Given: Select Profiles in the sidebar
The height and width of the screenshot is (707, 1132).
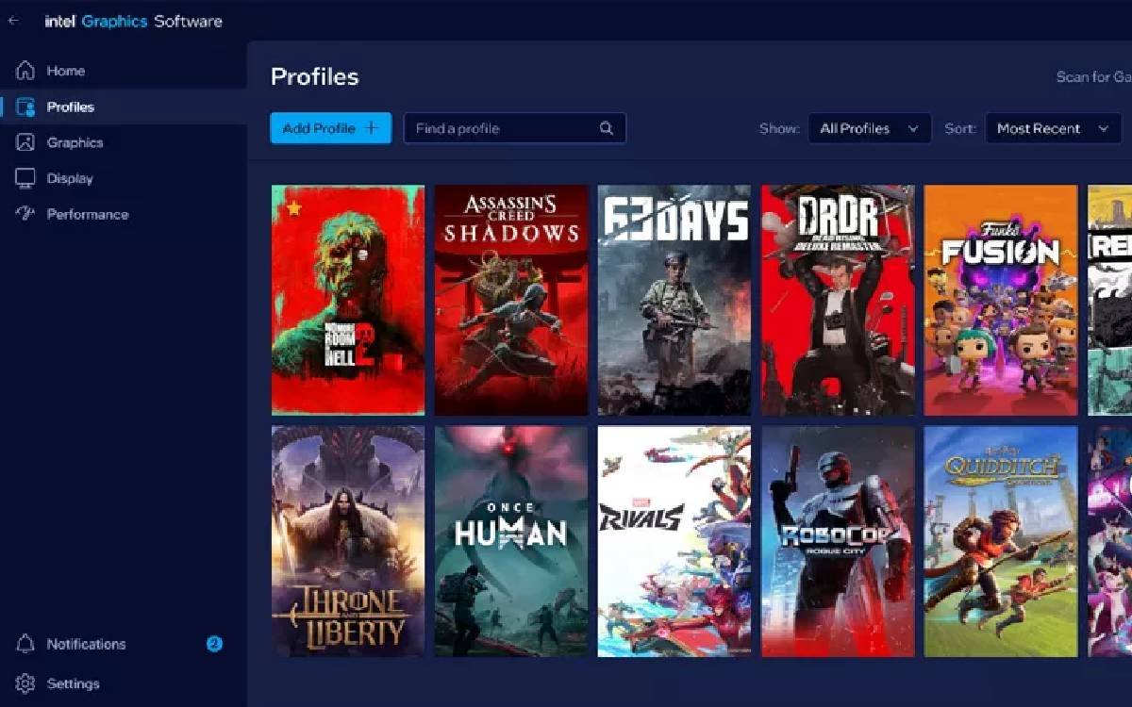Looking at the screenshot, I should pyautogui.click(x=71, y=107).
